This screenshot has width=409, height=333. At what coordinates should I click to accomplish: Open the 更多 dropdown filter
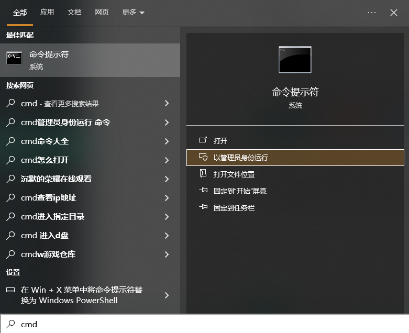[x=133, y=12]
